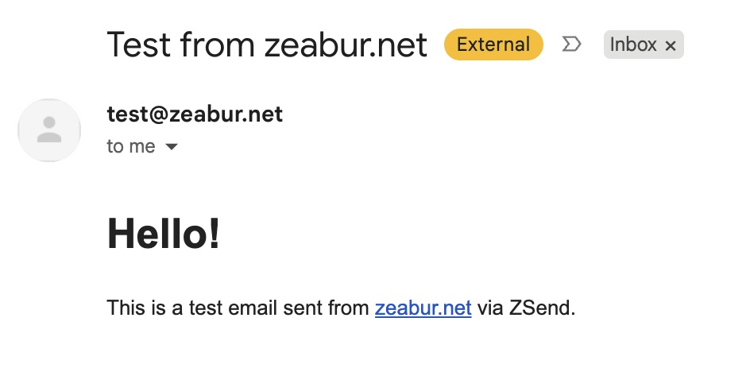750x372 pixels.
Task: Select the Inbox label text
Action: click(633, 45)
